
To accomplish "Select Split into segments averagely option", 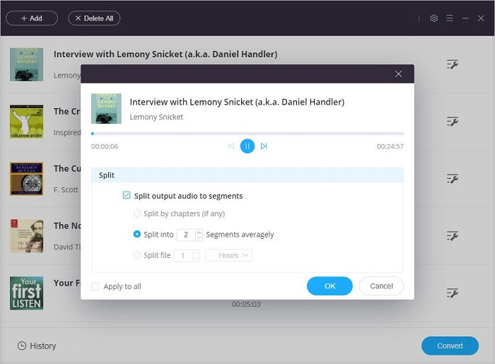I will point(136,235).
